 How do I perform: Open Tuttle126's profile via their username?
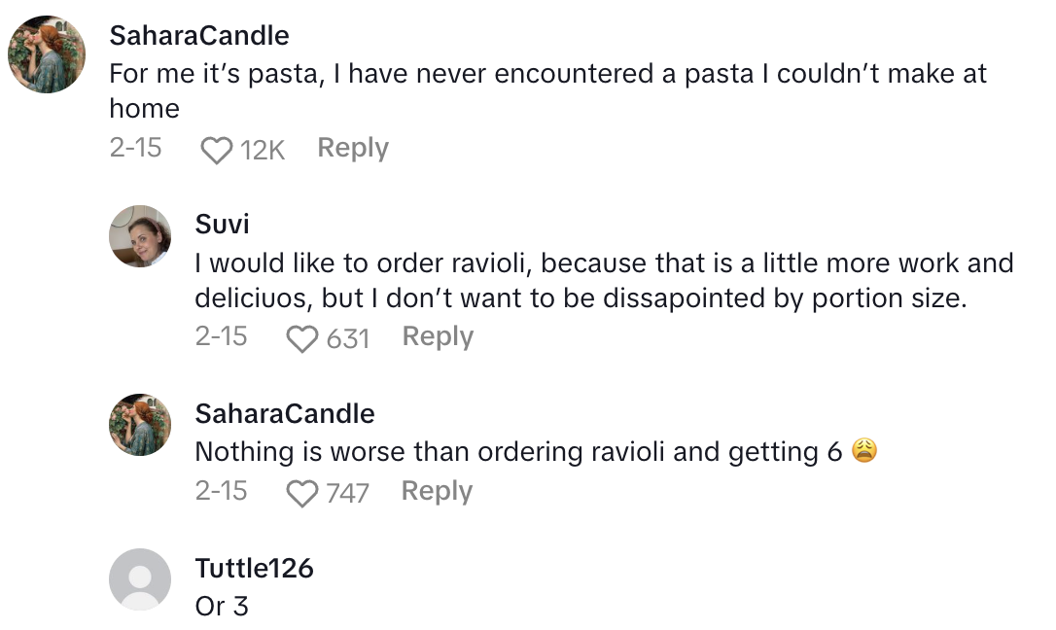[x=253, y=569]
